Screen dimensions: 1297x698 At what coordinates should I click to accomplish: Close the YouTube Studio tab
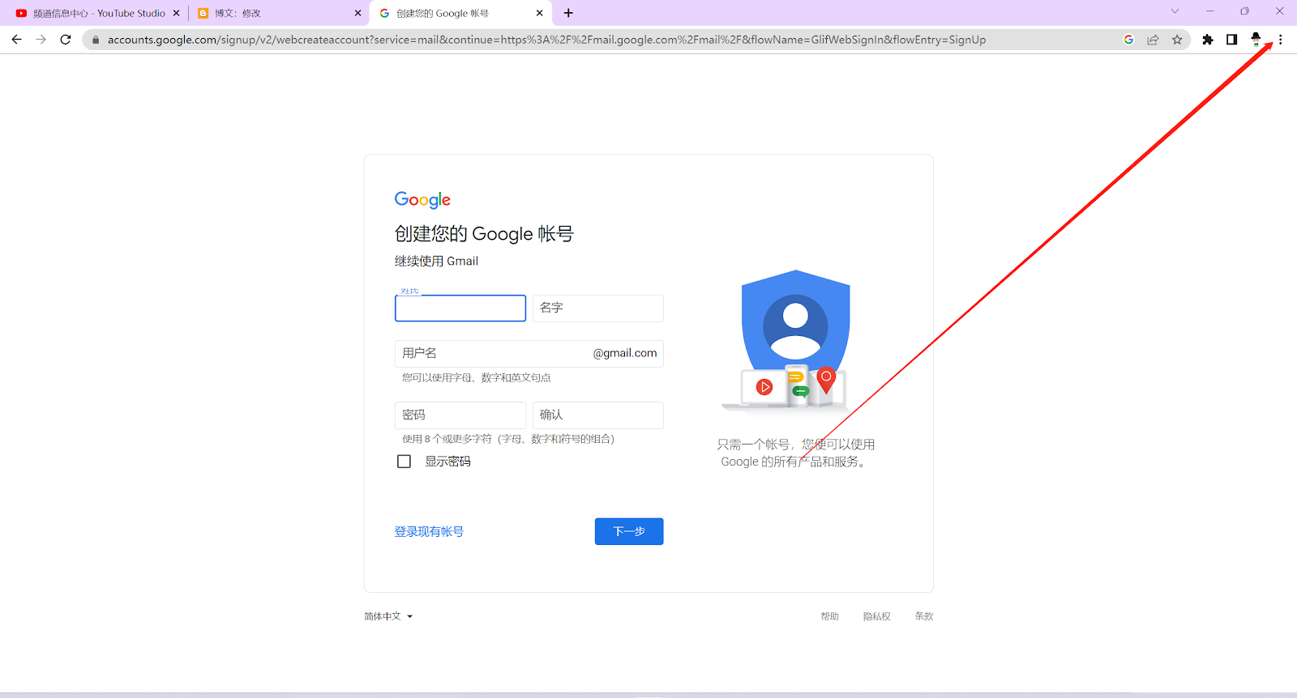176,13
